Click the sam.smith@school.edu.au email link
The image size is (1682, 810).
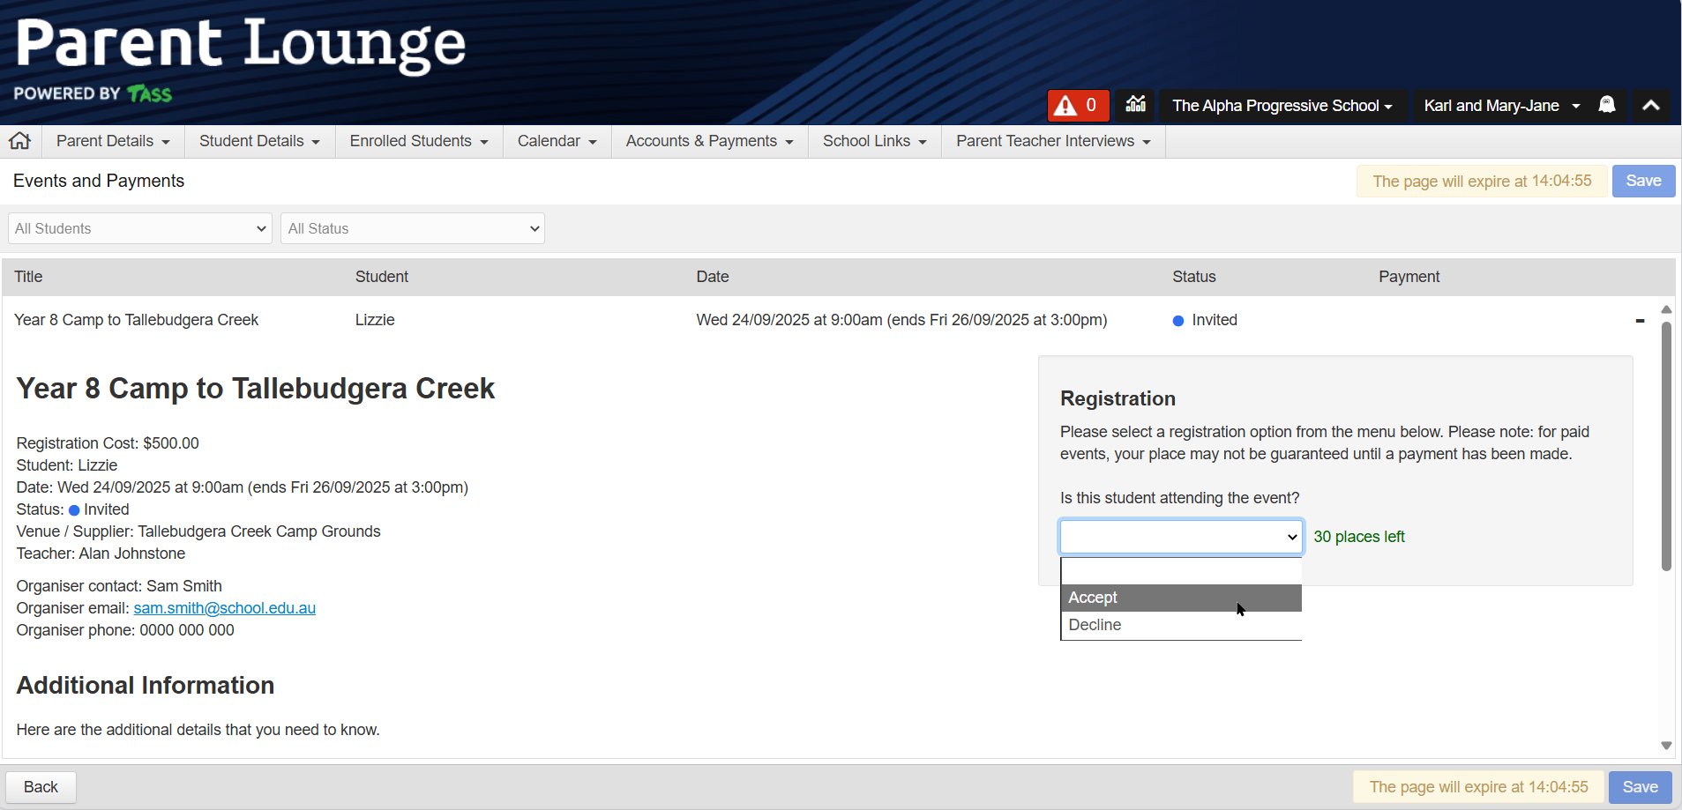click(x=224, y=608)
